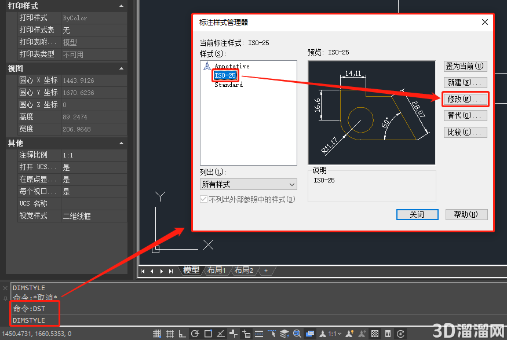This screenshot has width=507, height=340.
Task: Toggle lineweight display icon
Action: [258, 334]
